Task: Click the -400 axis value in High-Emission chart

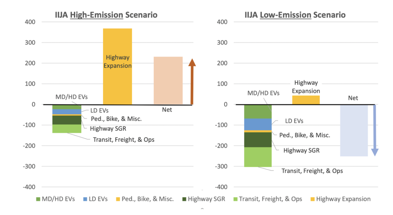Action: tap(29, 187)
